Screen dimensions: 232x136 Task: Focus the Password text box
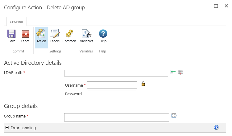pyautogui.click(x=112, y=94)
